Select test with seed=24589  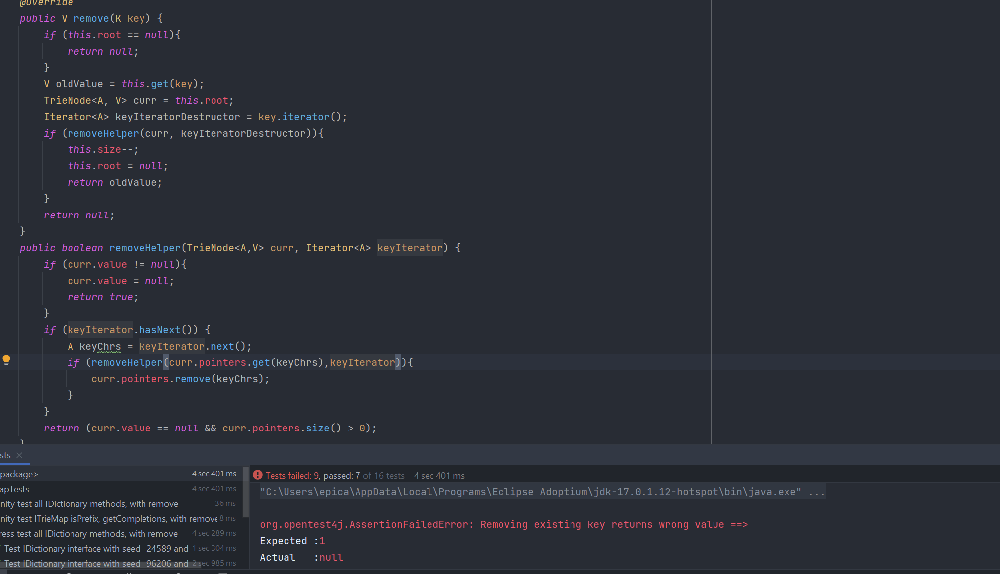click(96, 549)
